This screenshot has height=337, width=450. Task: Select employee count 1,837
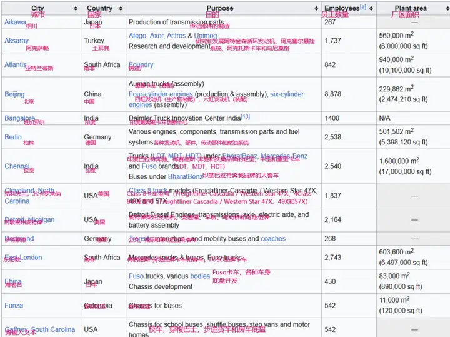[333, 196]
